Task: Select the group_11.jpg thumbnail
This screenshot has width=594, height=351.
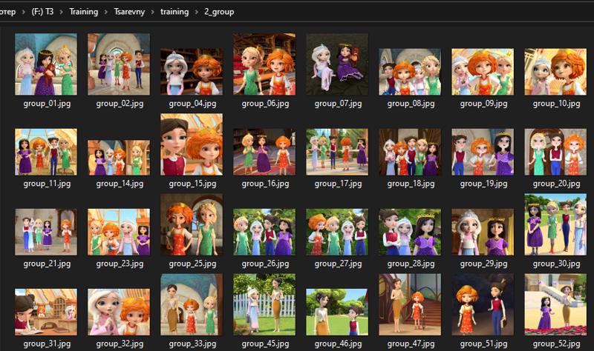Action: [46, 152]
